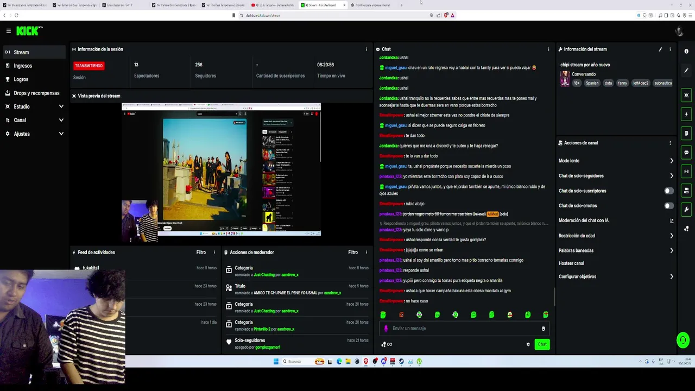Click the pencil icon in right rail
The image size is (695, 391).
tap(686, 71)
